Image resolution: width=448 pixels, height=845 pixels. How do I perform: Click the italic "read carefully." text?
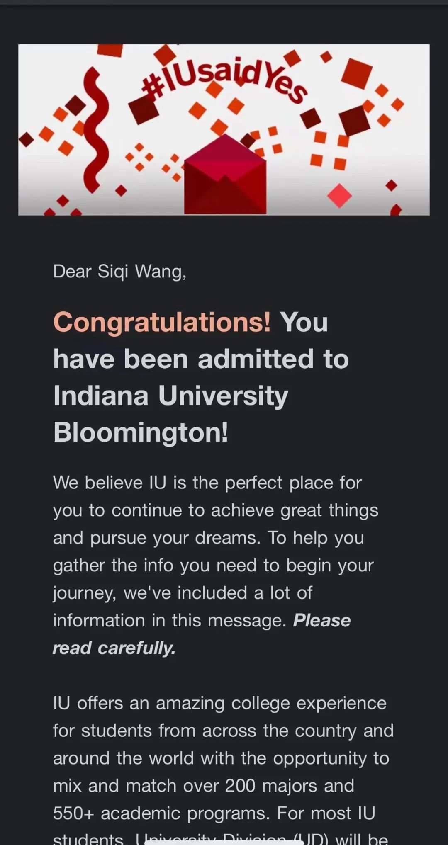(114, 648)
